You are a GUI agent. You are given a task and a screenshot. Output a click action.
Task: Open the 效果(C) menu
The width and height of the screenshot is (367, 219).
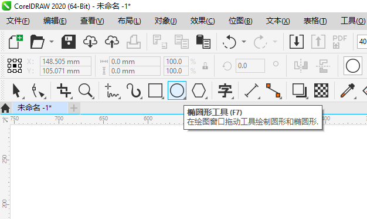click(202, 21)
